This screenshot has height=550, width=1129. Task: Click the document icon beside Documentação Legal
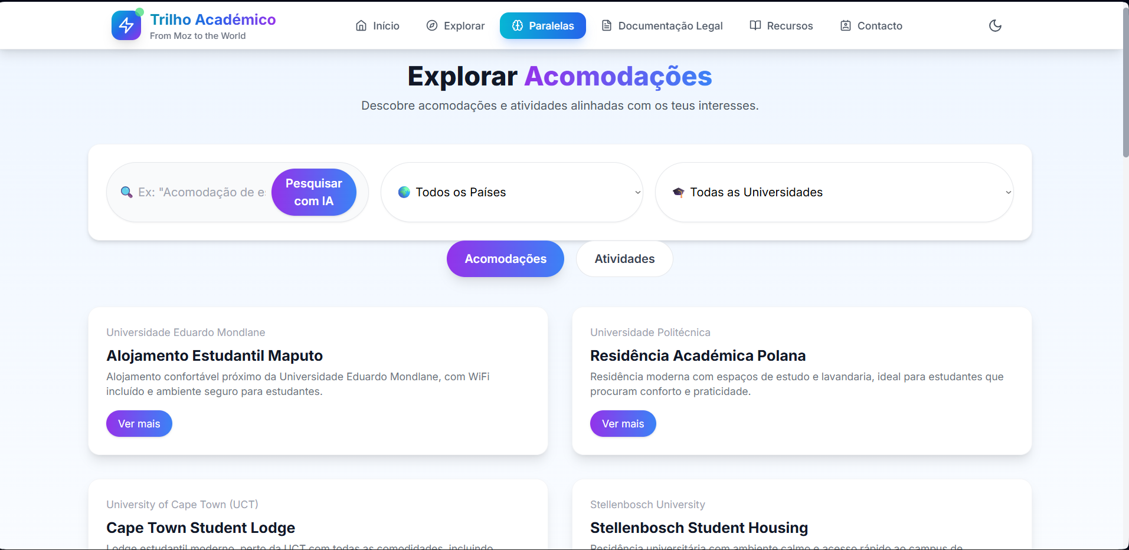pos(606,25)
